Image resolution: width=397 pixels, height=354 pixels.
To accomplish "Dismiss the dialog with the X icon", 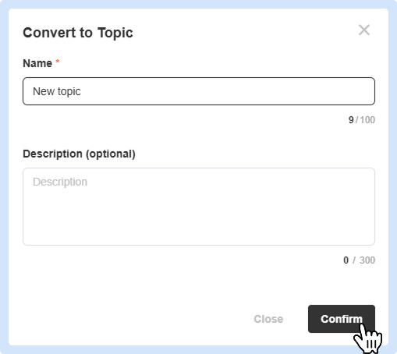I will click(364, 30).
